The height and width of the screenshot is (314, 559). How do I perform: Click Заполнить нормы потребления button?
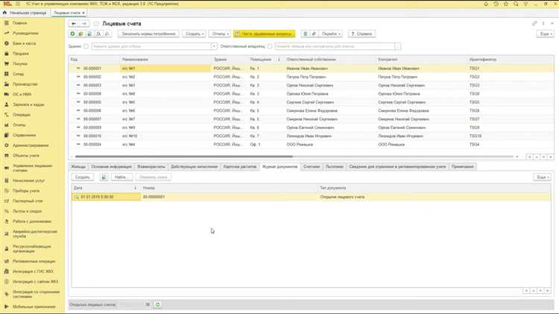[148, 34]
